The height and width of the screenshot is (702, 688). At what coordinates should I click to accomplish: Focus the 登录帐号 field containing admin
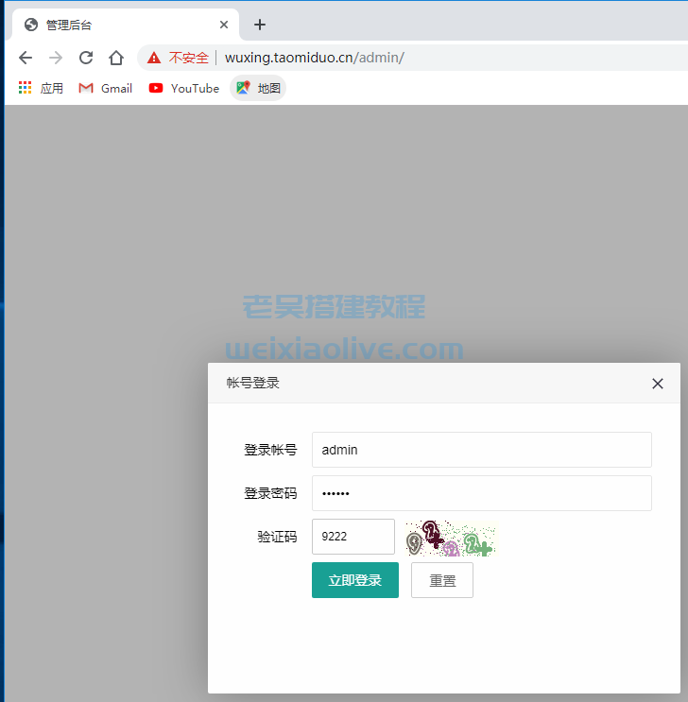click(x=482, y=450)
